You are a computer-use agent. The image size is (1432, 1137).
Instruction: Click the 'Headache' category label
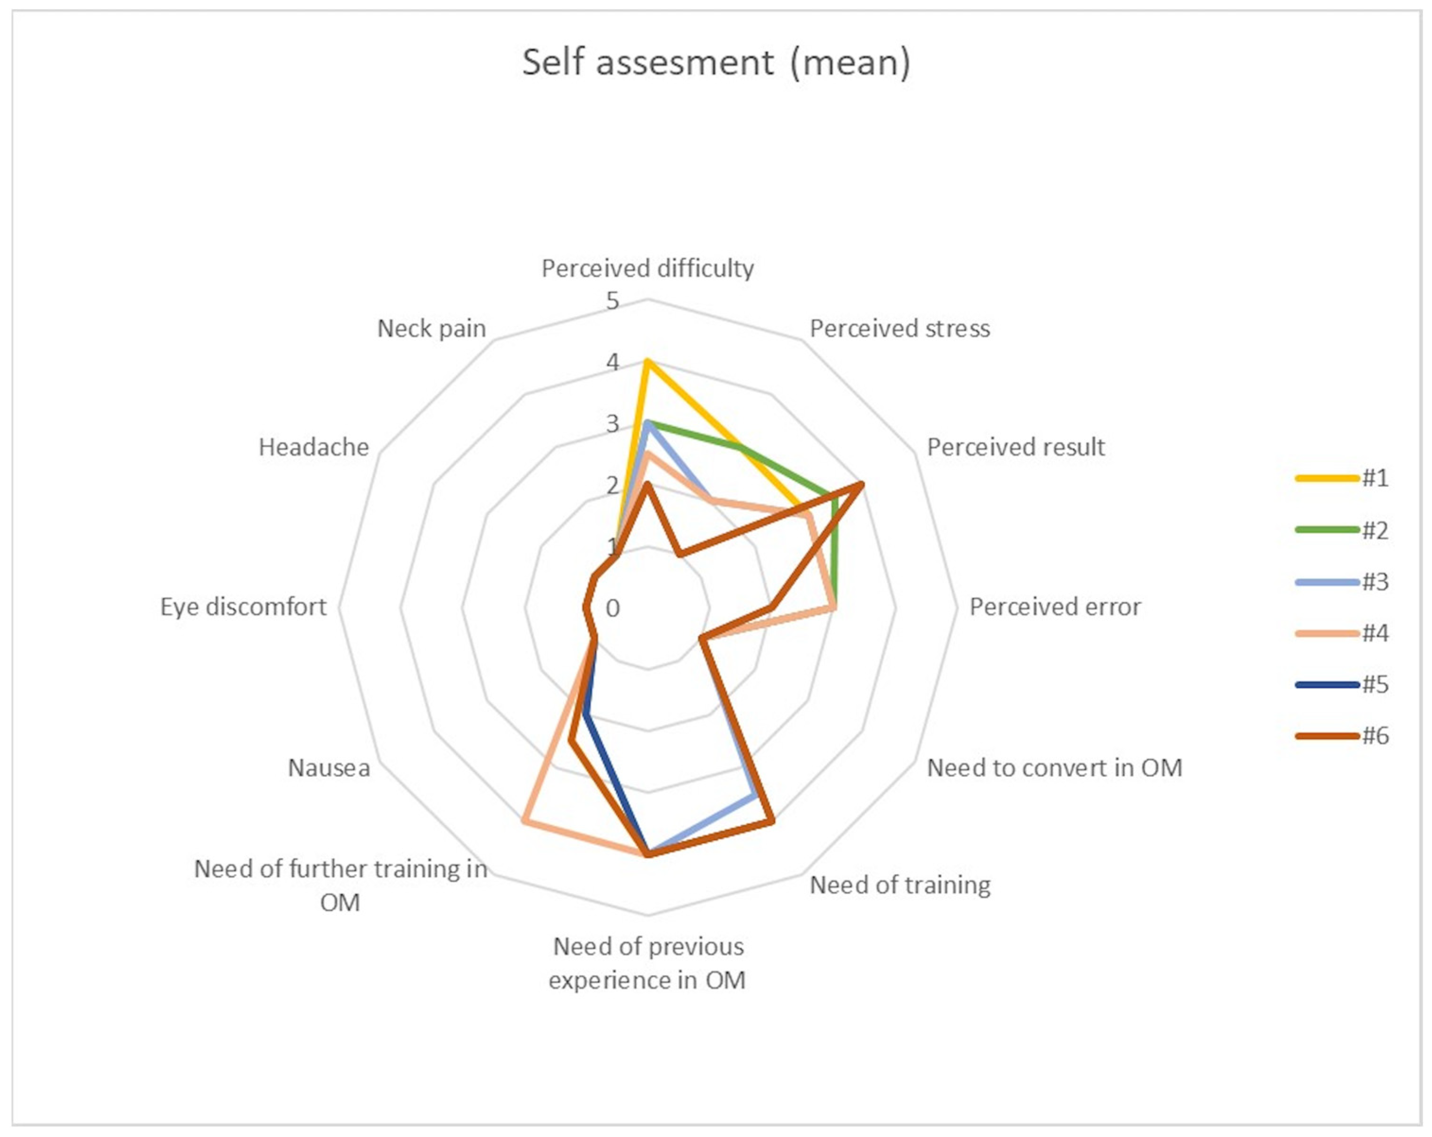click(x=314, y=448)
